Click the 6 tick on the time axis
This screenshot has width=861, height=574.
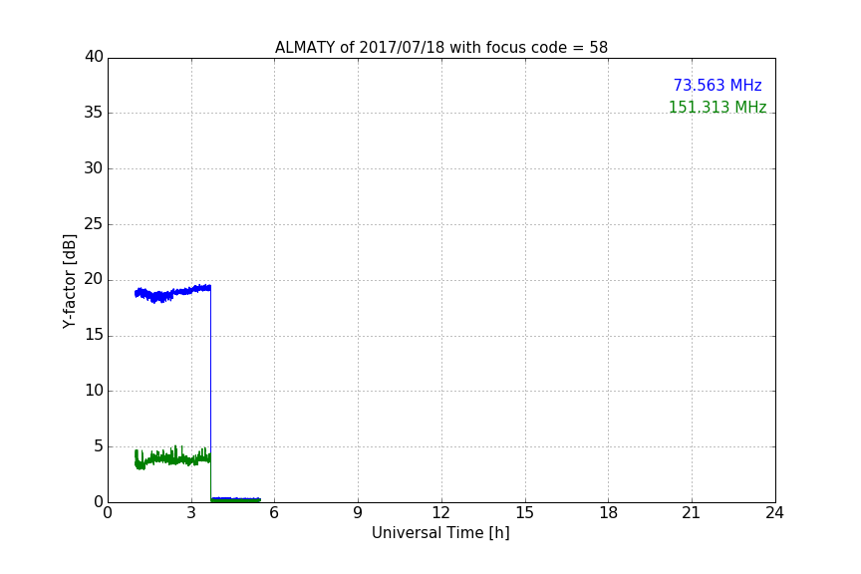[x=274, y=513]
